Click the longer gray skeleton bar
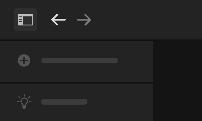 pyautogui.click(x=80, y=60)
